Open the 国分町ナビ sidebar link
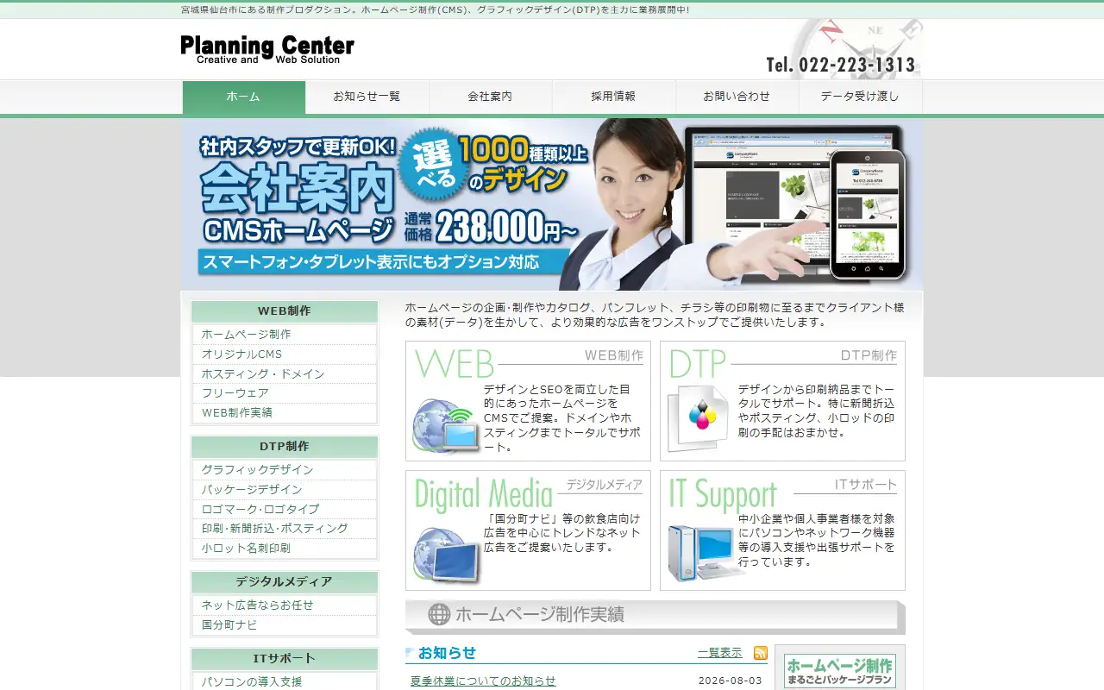Image resolution: width=1104 pixels, height=690 pixels. (285, 625)
